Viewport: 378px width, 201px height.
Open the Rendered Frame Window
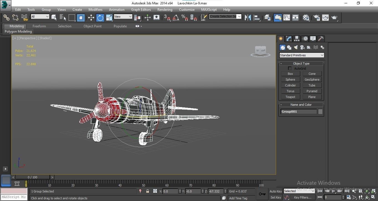coord(325,18)
